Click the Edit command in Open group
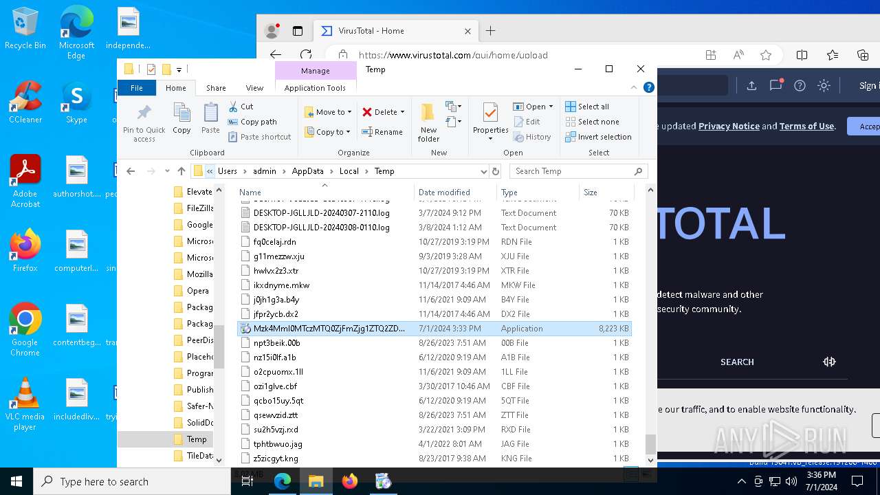The height and width of the screenshot is (495, 880). (527, 122)
